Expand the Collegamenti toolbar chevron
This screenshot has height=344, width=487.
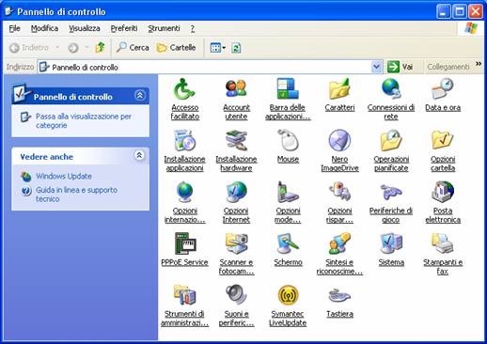coord(479,64)
